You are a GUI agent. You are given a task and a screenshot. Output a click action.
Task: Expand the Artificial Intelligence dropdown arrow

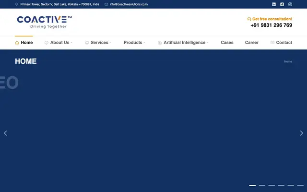coord(207,43)
